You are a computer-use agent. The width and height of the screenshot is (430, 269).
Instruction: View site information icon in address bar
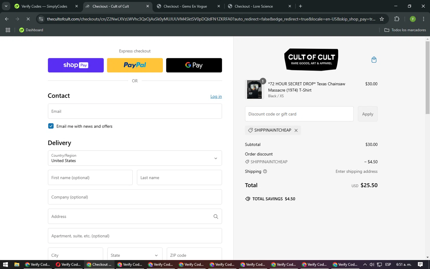point(41,19)
